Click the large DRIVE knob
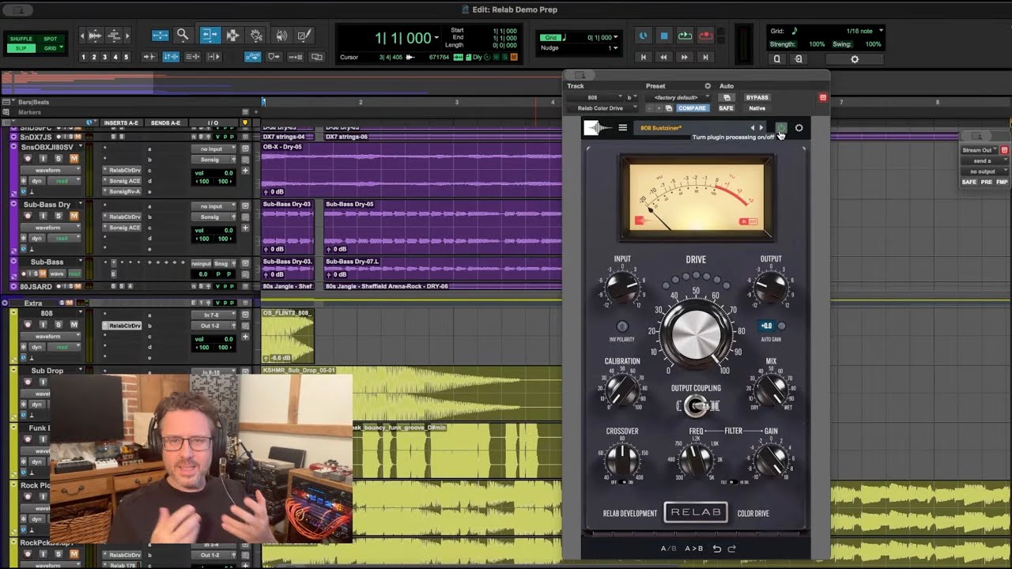The image size is (1012, 569). click(x=697, y=335)
